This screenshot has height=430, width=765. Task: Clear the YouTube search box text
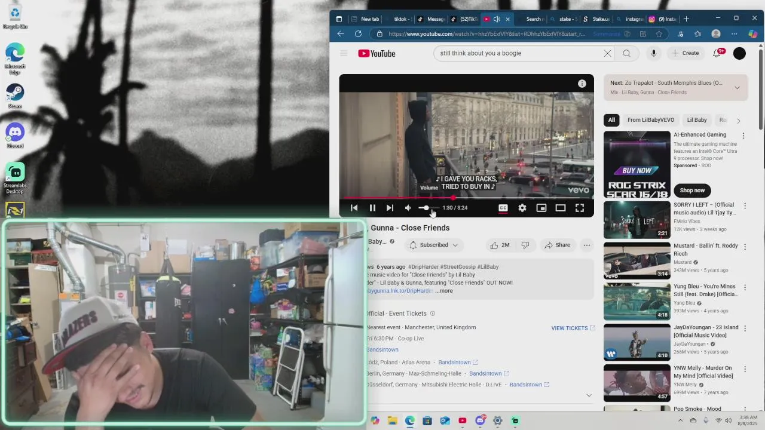pyautogui.click(x=607, y=53)
